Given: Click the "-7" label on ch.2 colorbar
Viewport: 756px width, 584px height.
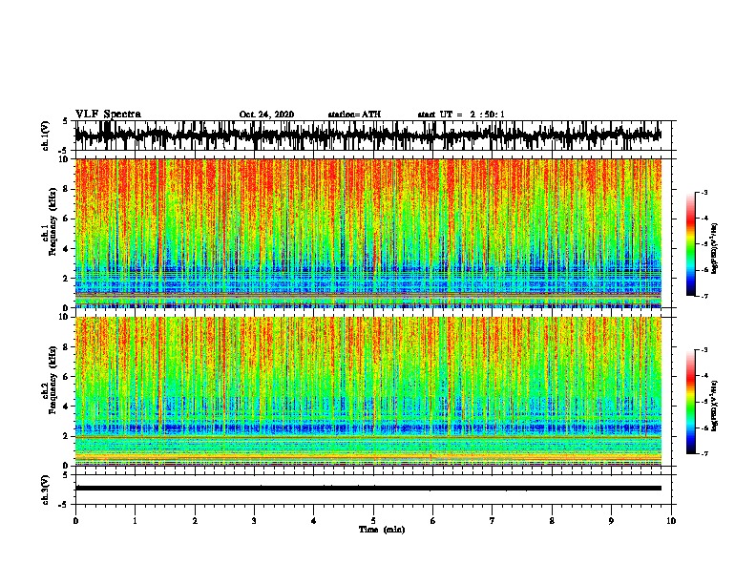Looking at the screenshot, I should pyautogui.click(x=703, y=453).
